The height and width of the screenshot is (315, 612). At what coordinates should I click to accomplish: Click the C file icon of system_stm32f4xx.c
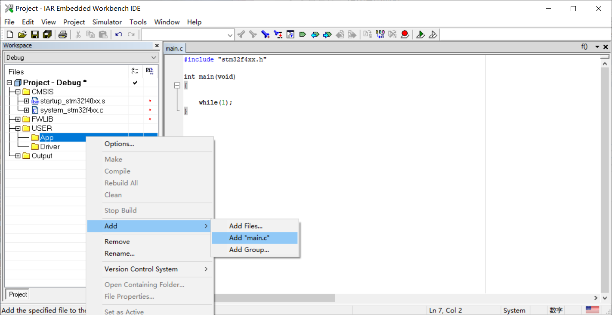click(35, 110)
